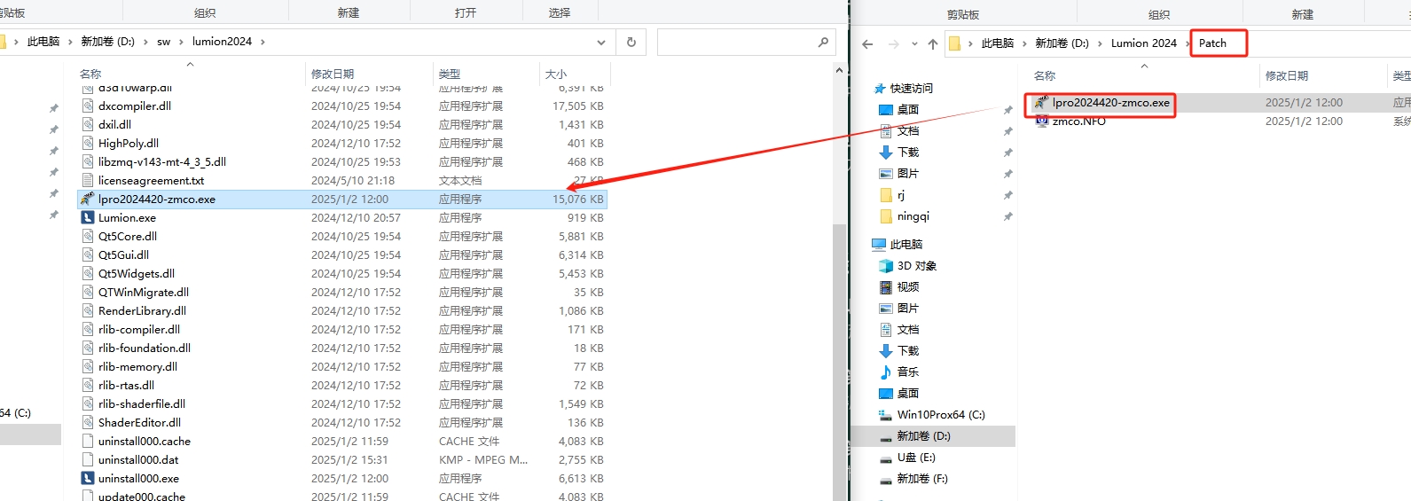Click the dxcompiler.dll file icon
Screen dimensions: 1411x501
(x=88, y=106)
